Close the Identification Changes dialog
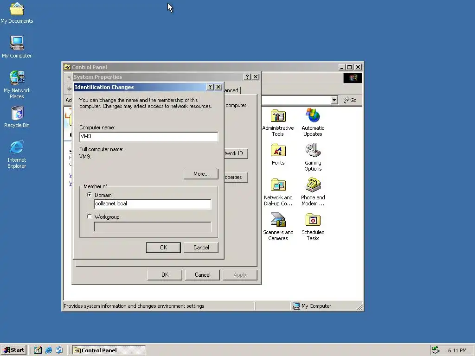The image size is (475, 356). pos(218,87)
